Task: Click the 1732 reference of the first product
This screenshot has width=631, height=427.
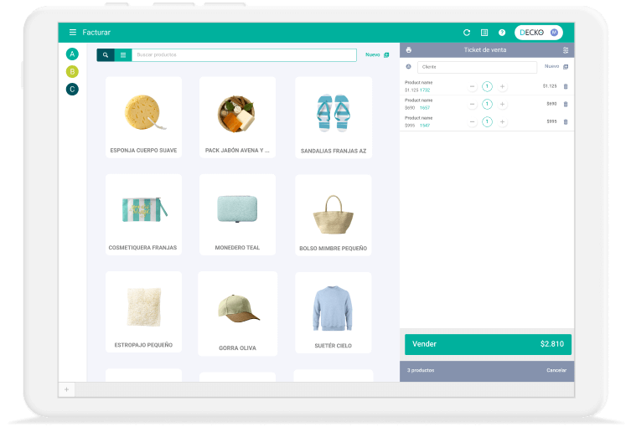Action: tap(425, 90)
